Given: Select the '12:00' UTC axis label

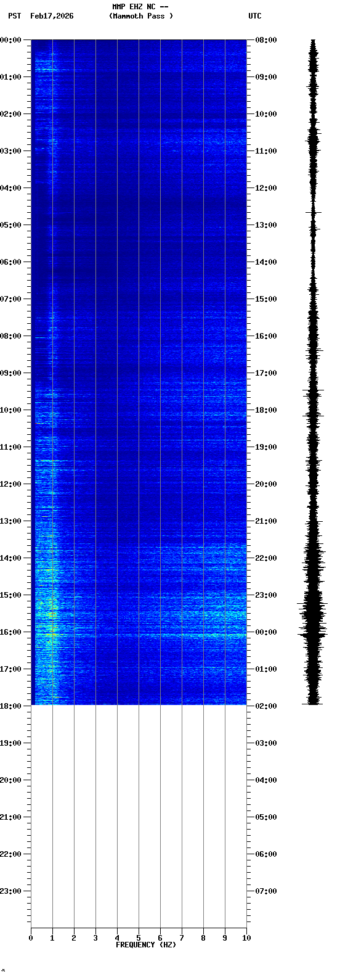Looking at the screenshot, I should [x=266, y=188].
